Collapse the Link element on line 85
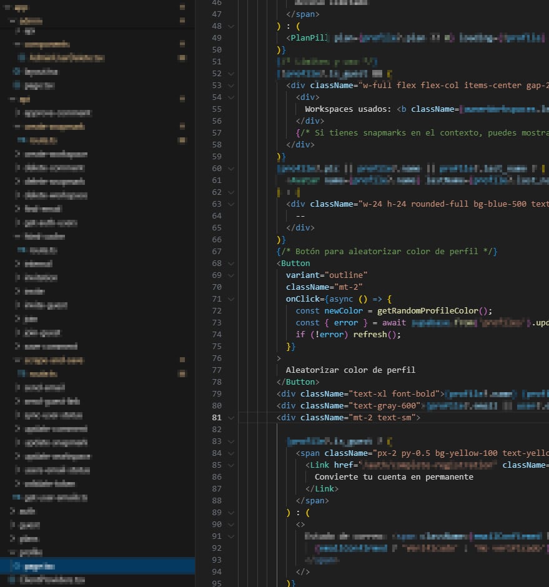This screenshot has width=549, height=587. point(231,465)
